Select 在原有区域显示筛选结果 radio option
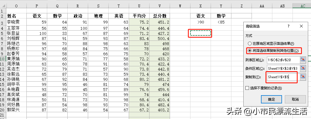 tap(250, 43)
